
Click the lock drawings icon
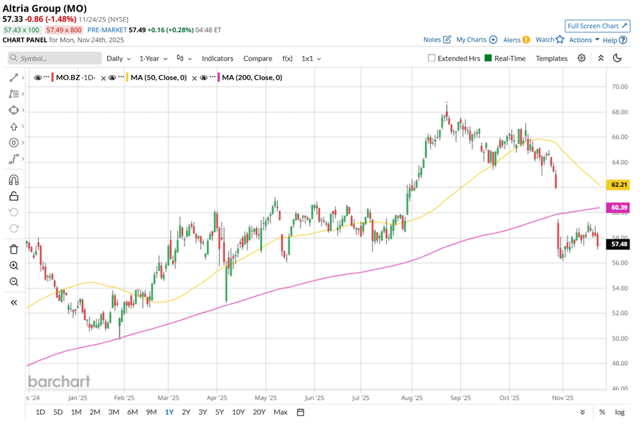coord(14,196)
